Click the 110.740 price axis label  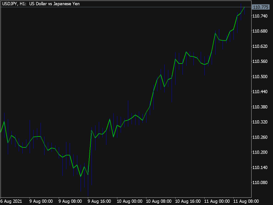click(260, 16)
